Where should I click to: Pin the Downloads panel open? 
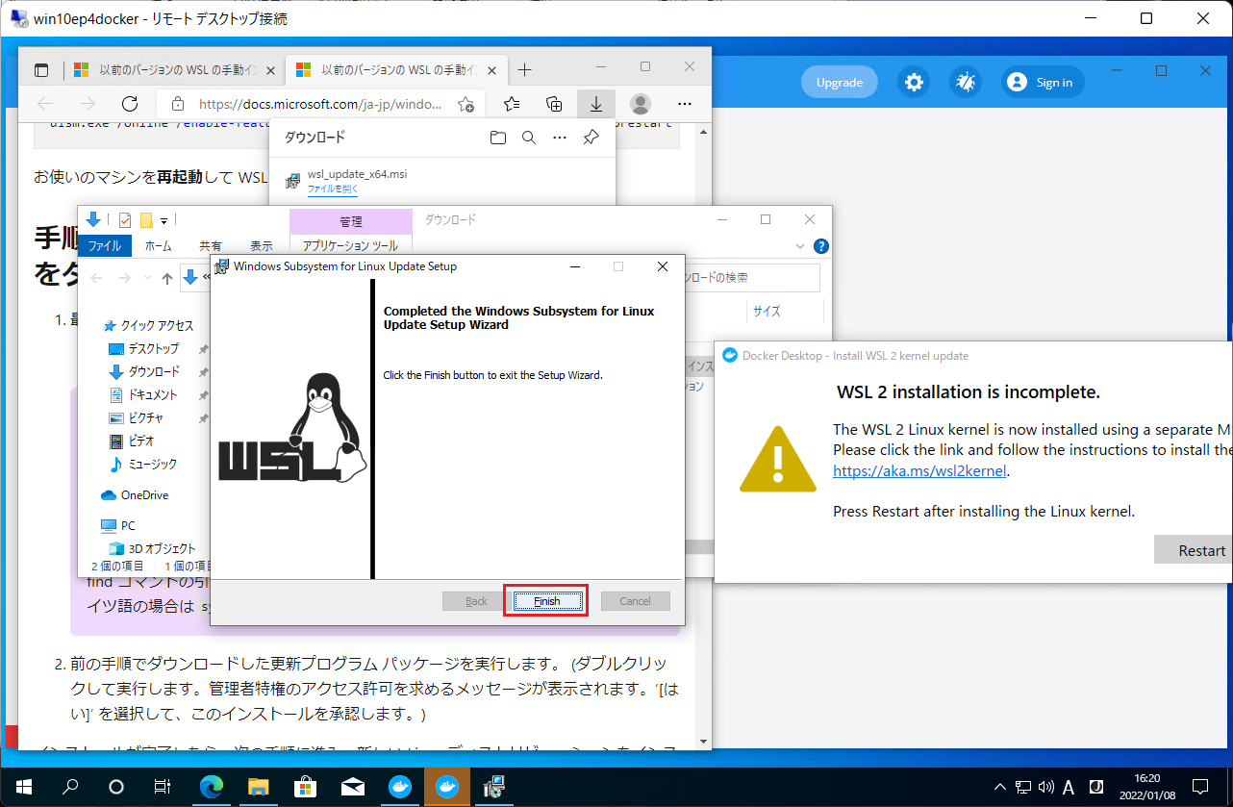click(x=591, y=138)
